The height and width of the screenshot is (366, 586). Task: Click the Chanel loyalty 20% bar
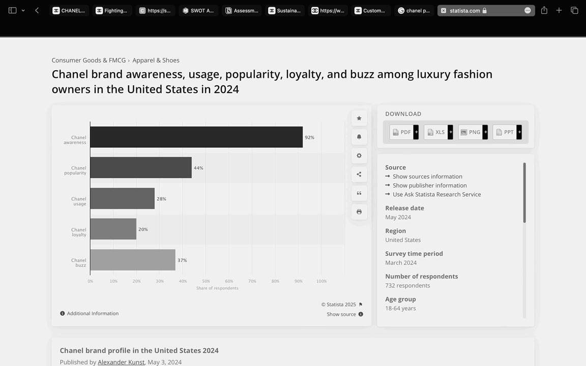[x=113, y=229]
